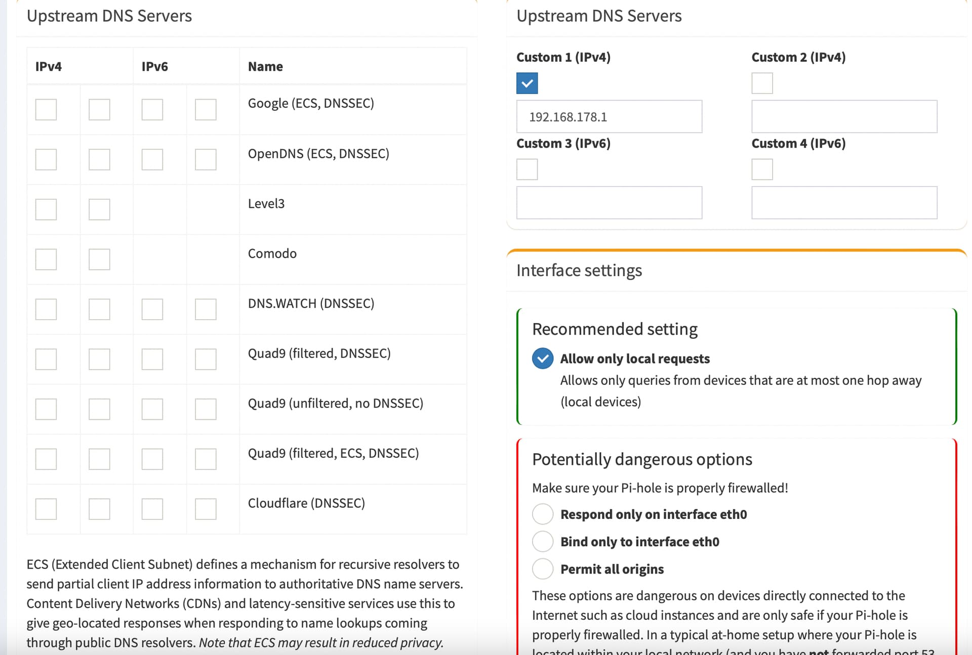Enable the Custom 2 (IPv4) checkbox
This screenshot has height=655, width=972.
coord(762,83)
